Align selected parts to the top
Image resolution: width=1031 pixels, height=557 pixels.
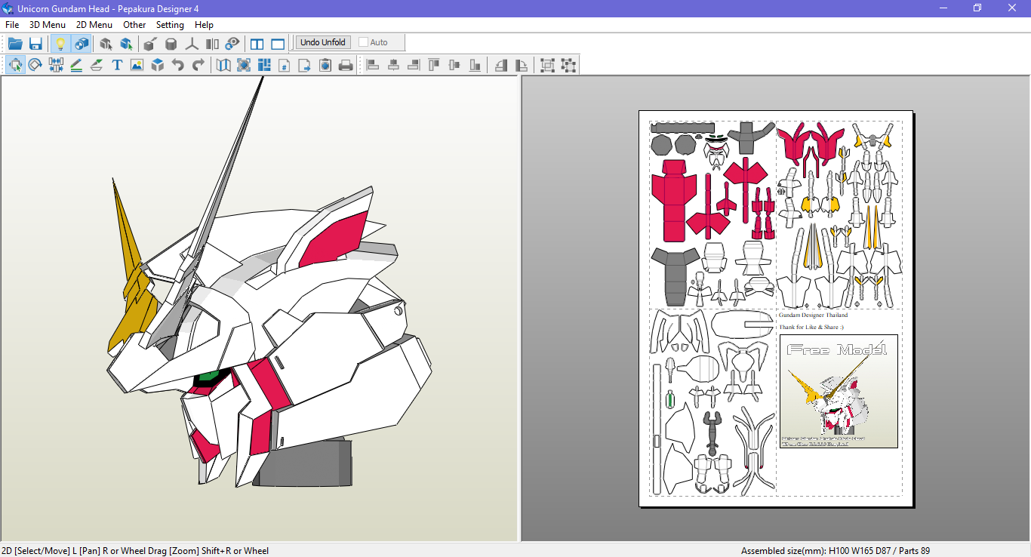(434, 65)
